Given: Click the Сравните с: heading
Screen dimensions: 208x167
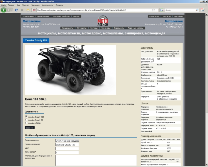Looking at the screenshot, I should click(x=32, y=112).
